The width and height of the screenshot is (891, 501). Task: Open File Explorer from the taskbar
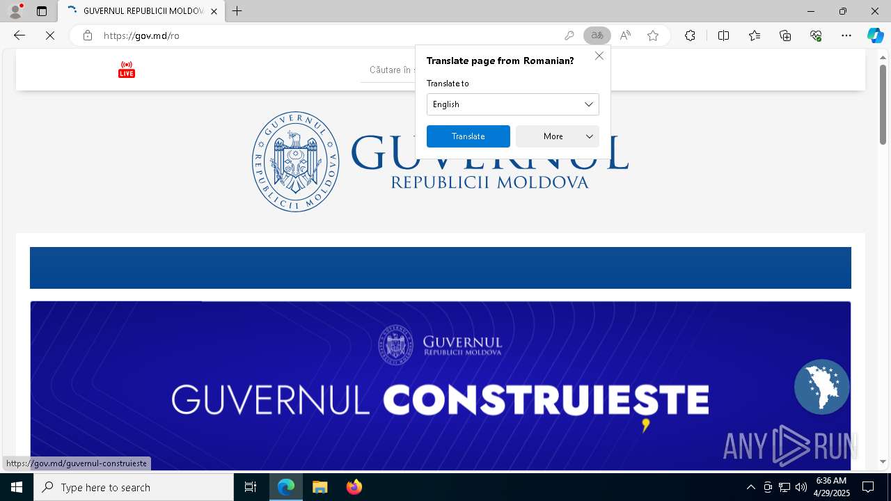[320, 487]
